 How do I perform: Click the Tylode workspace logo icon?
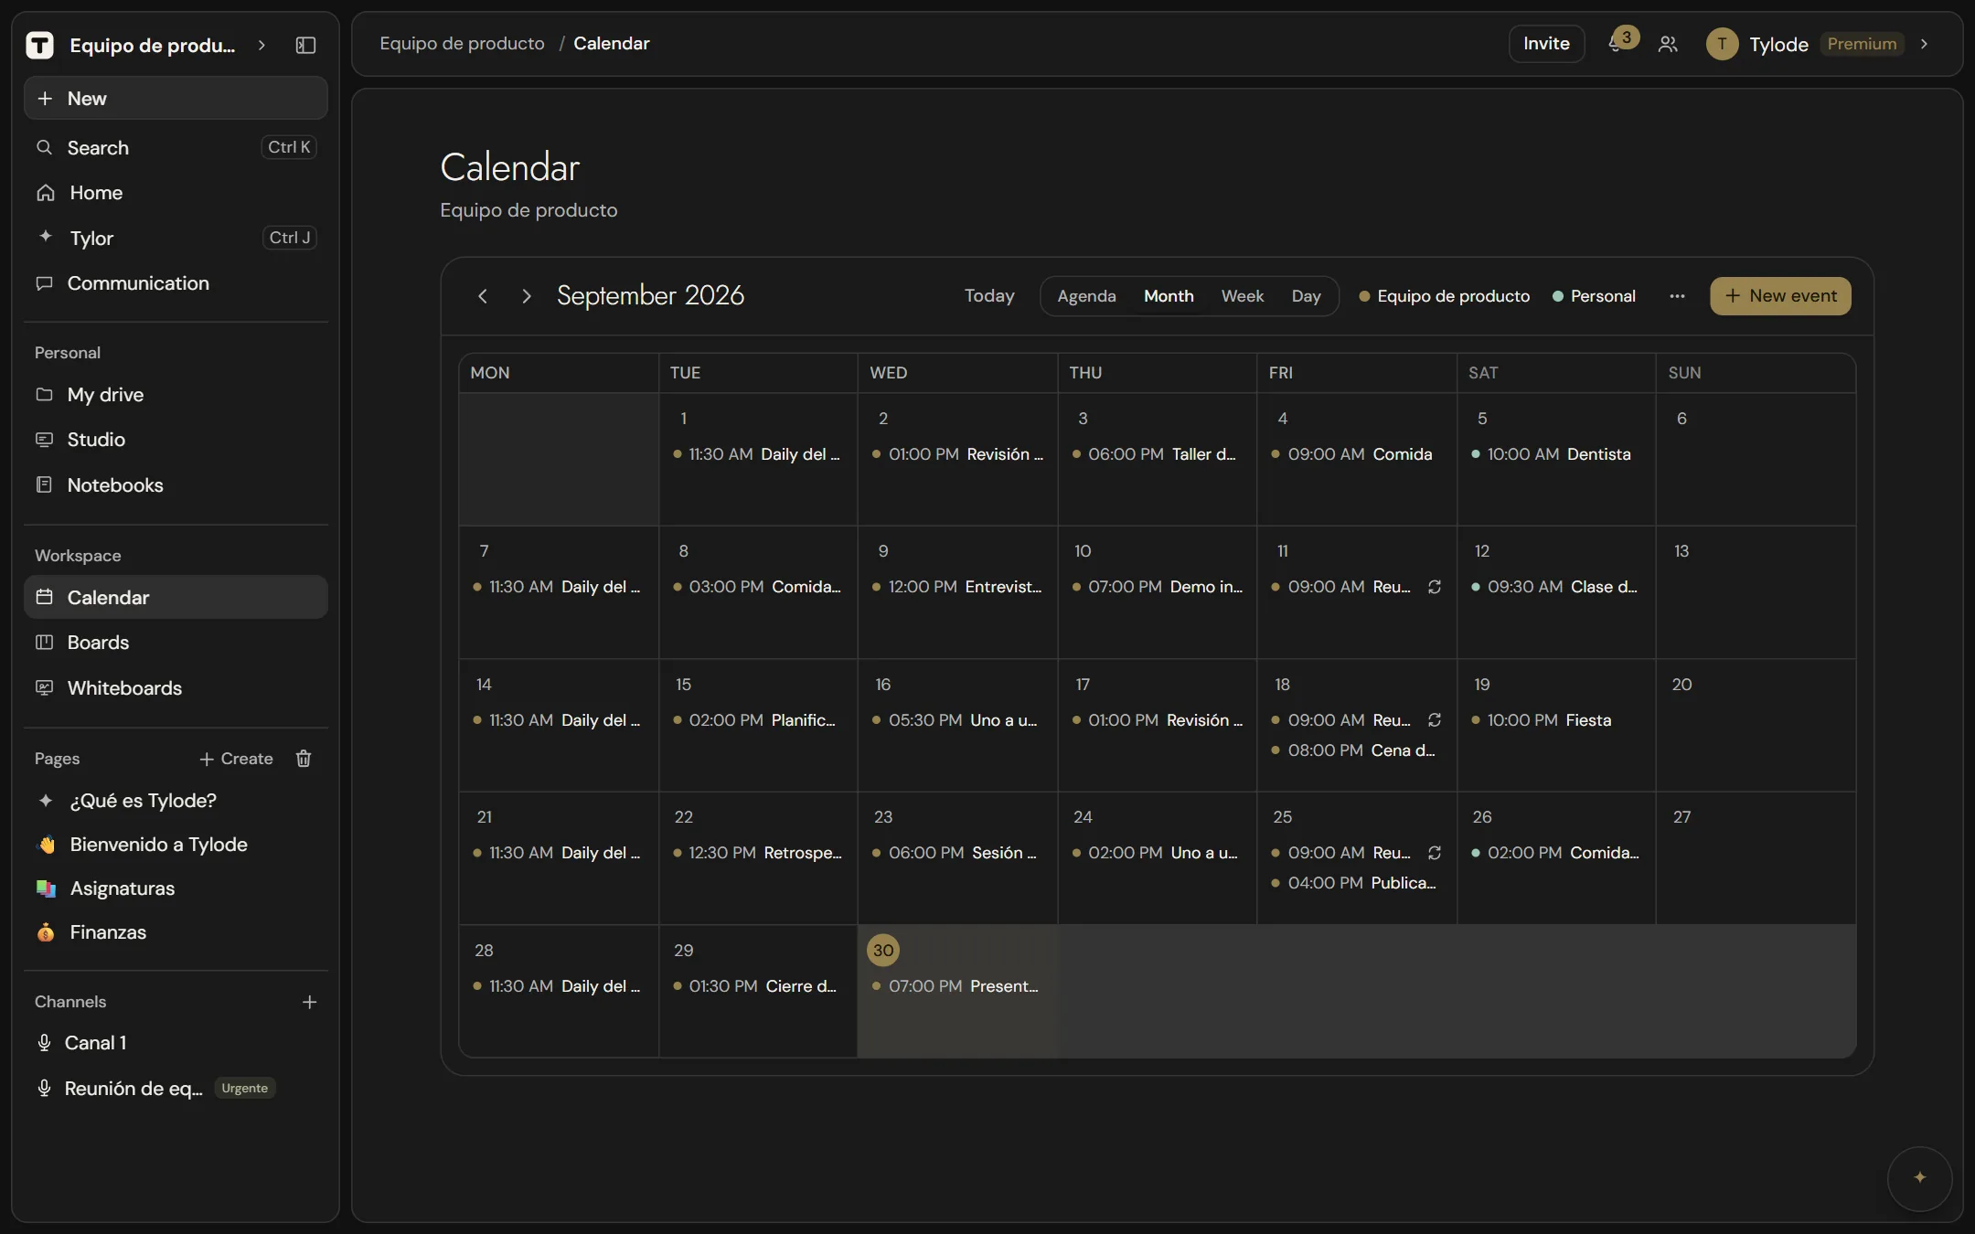click(x=39, y=45)
